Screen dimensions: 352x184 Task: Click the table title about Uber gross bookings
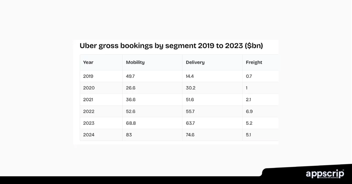(x=171, y=46)
